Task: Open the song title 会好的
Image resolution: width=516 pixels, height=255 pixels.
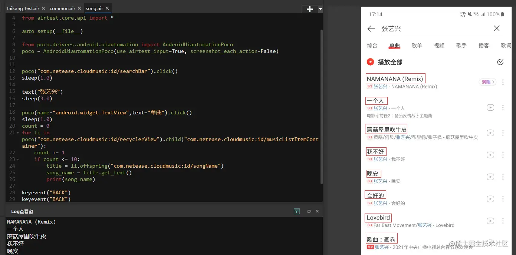Action: click(375, 195)
